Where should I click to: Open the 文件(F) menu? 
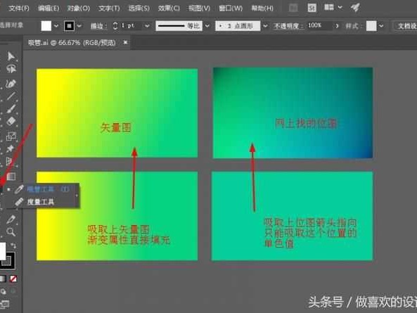tap(18, 8)
